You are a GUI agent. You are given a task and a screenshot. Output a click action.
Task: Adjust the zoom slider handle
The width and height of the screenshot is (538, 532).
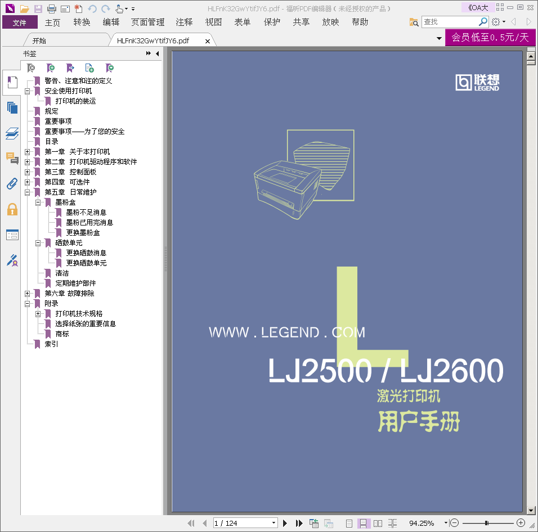(x=487, y=523)
